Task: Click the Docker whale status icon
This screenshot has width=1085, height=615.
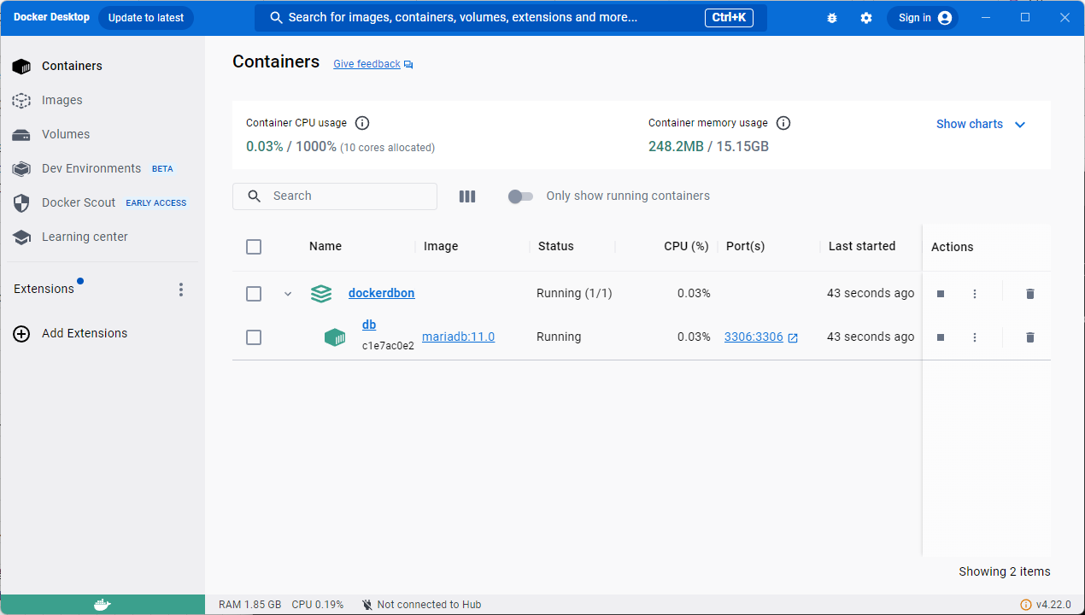Action: pyautogui.click(x=102, y=605)
